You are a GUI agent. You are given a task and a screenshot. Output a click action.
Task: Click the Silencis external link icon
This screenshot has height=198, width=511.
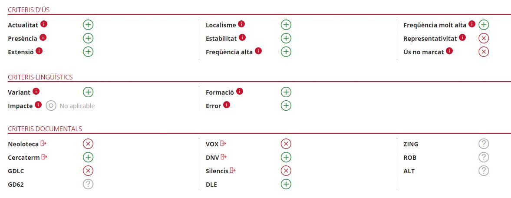point(233,171)
